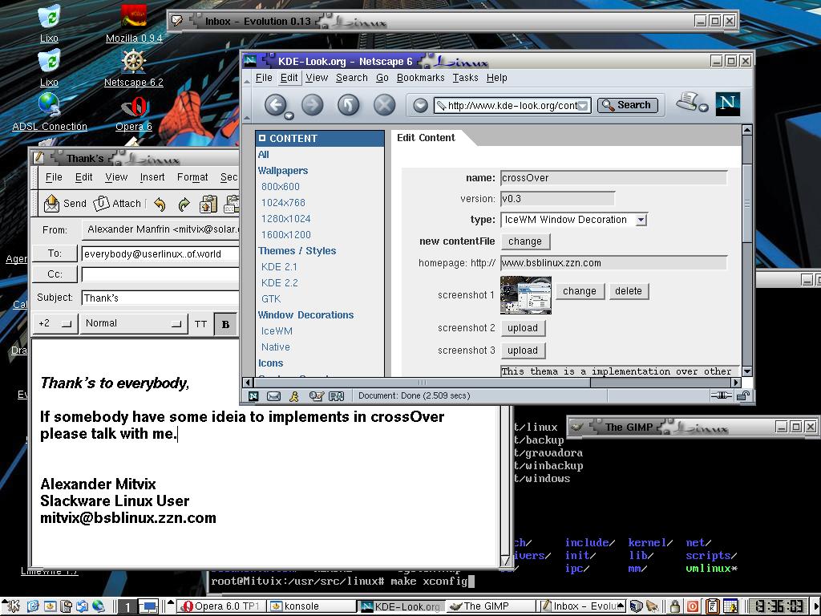
Task: Open the composer Insert menu
Action: tap(152, 177)
